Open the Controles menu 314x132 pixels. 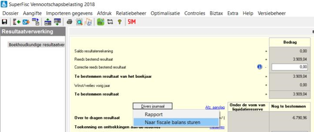click(195, 13)
